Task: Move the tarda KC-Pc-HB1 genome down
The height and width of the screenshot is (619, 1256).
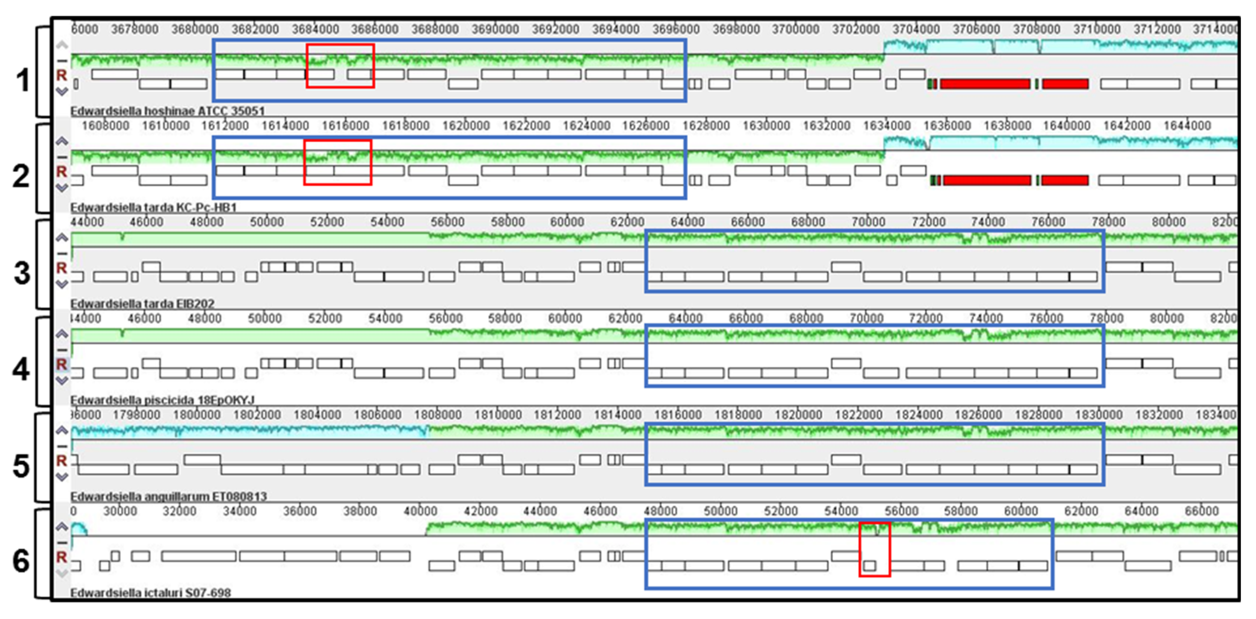Action: pyautogui.click(x=61, y=188)
